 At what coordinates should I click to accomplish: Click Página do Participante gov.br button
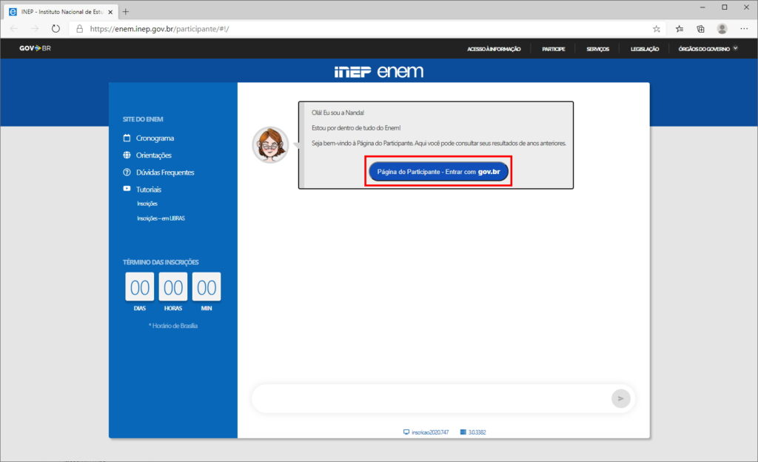coord(438,172)
